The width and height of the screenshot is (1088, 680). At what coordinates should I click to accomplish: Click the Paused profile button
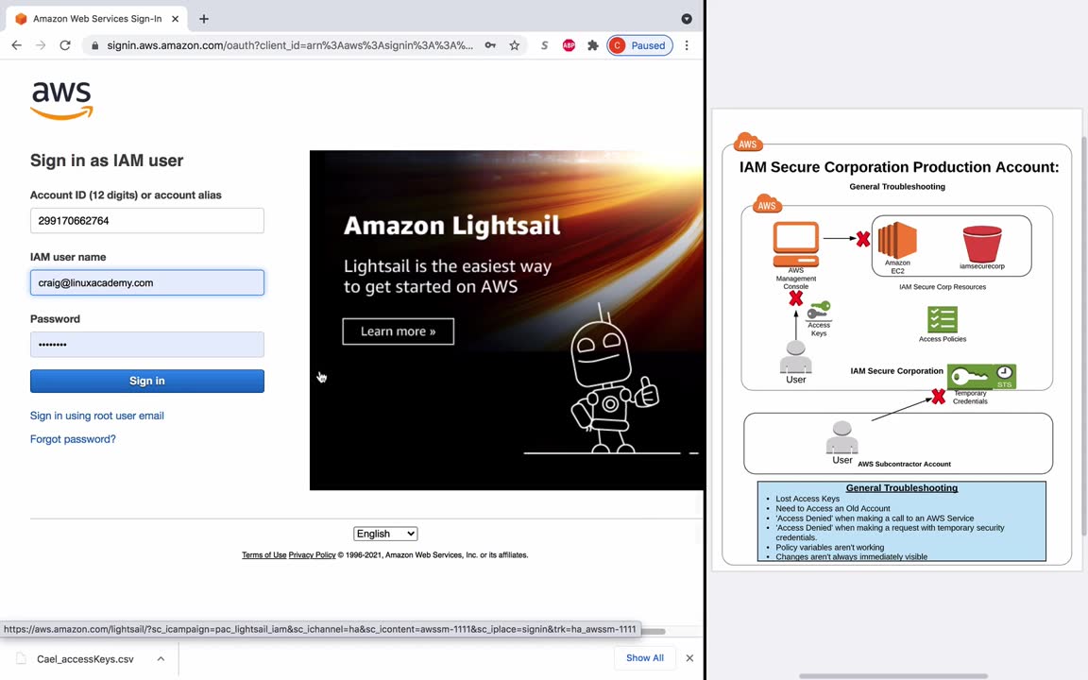(639, 45)
